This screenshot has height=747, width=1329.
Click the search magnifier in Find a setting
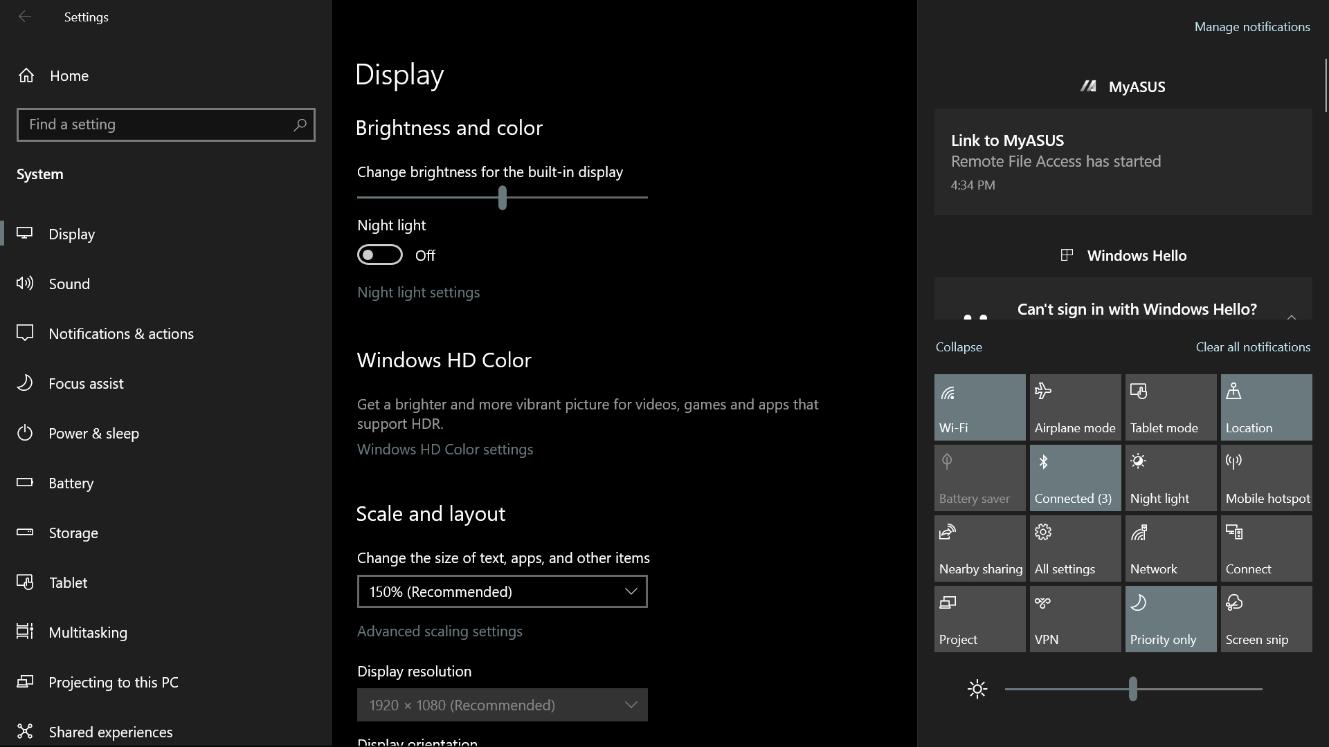click(x=300, y=124)
